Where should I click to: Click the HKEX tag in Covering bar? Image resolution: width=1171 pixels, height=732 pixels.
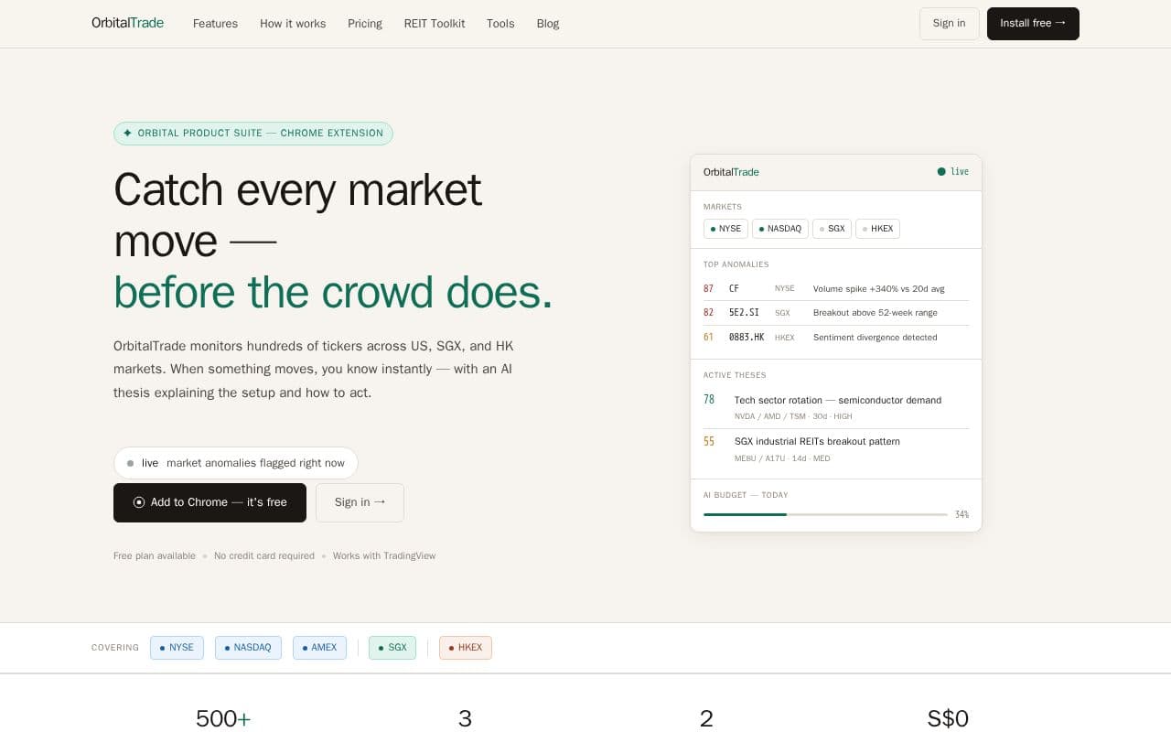point(466,648)
